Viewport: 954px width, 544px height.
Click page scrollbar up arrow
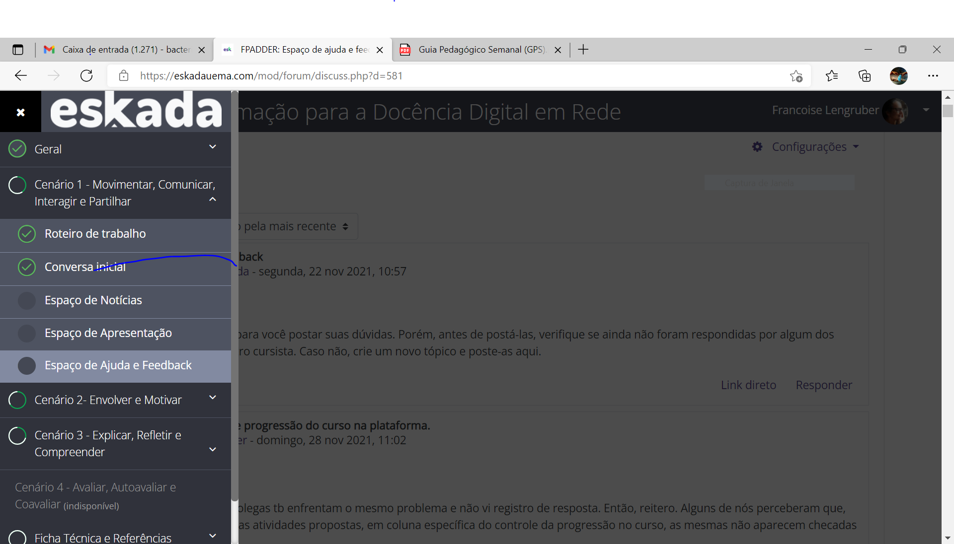[x=948, y=97]
